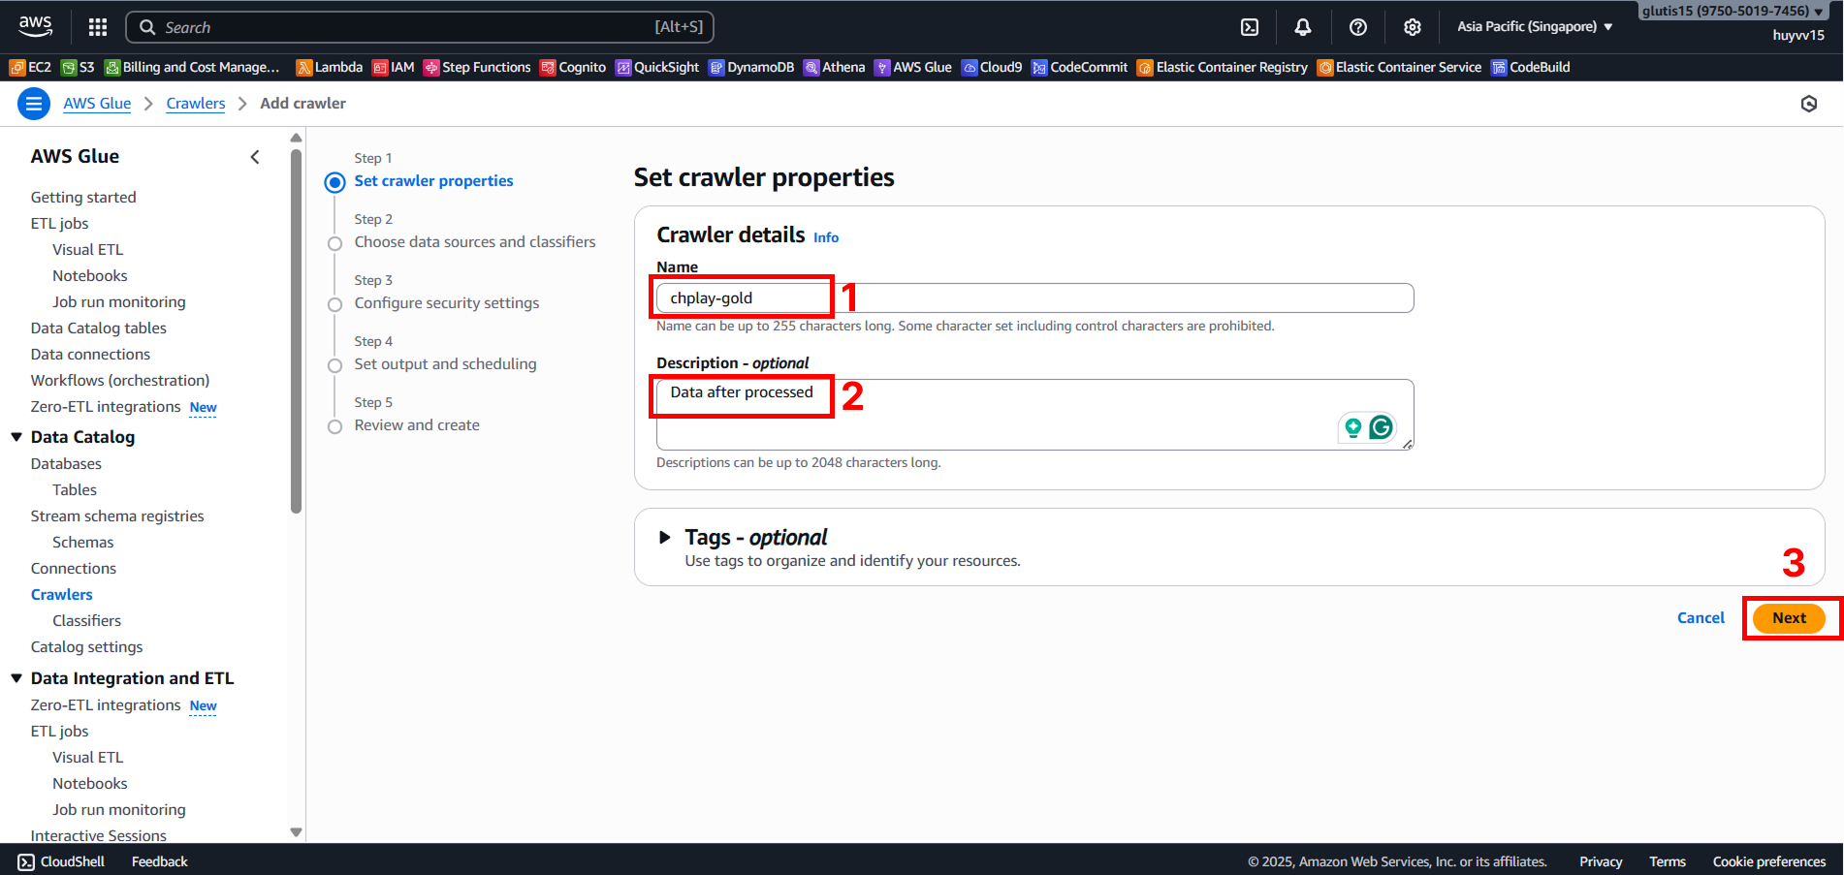Click the Grammarly icon in description box
Screen dimensions: 1844x875
point(1381,427)
